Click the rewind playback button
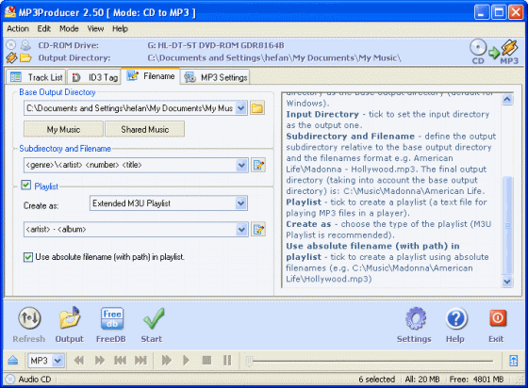 click(79, 361)
